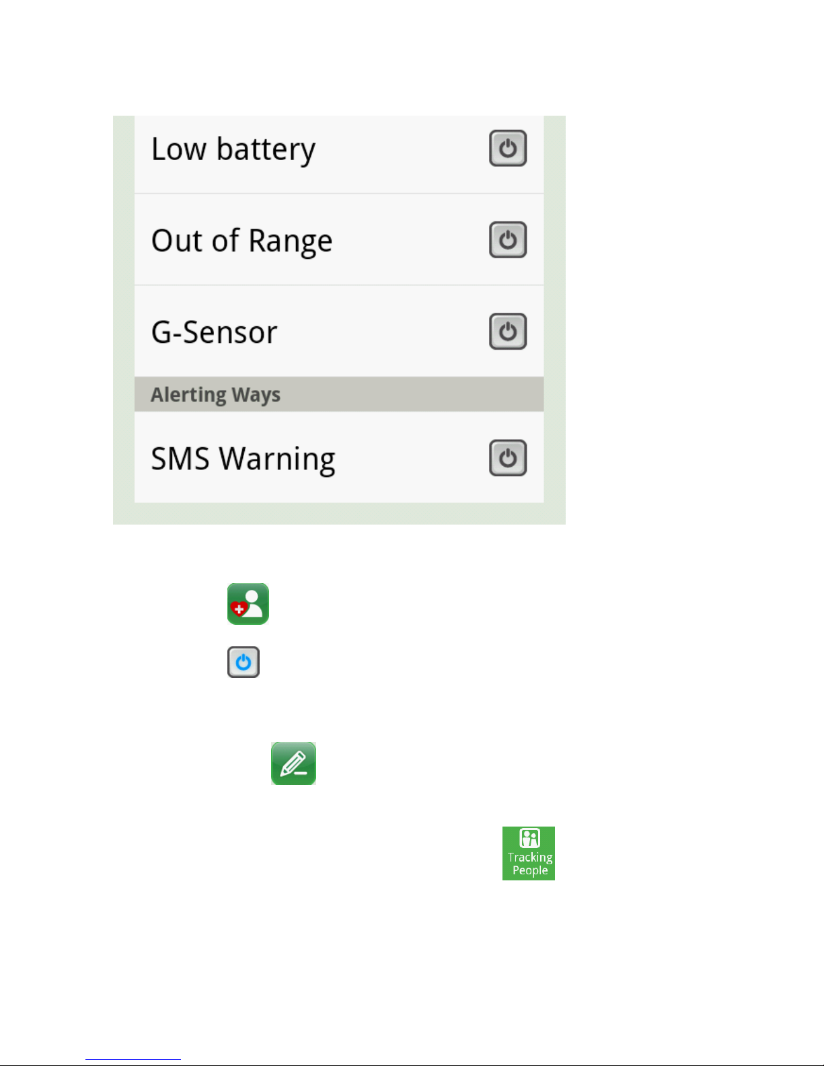
Task: Enable the Out of Range alert switch
Action: coord(508,239)
